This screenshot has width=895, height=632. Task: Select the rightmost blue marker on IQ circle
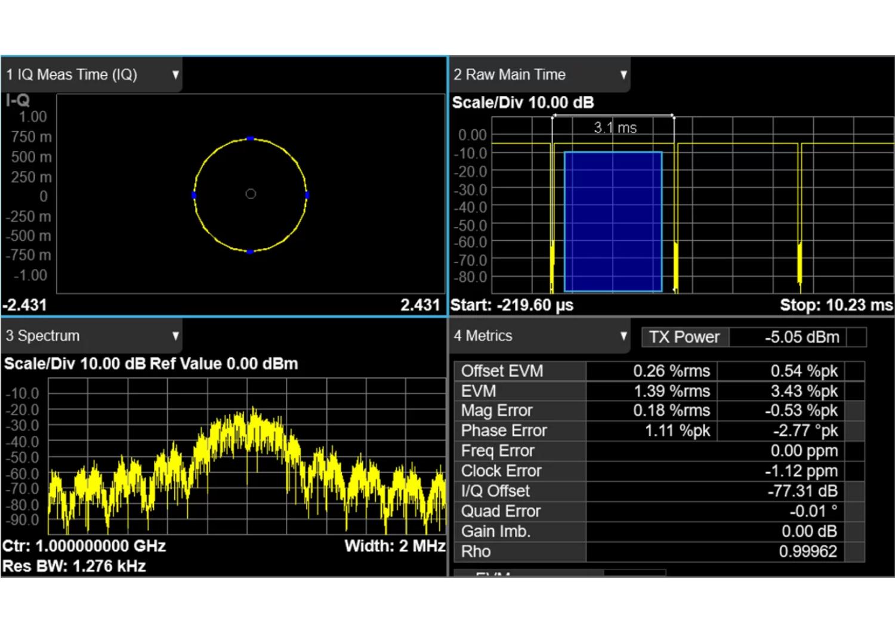click(x=307, y=195)
